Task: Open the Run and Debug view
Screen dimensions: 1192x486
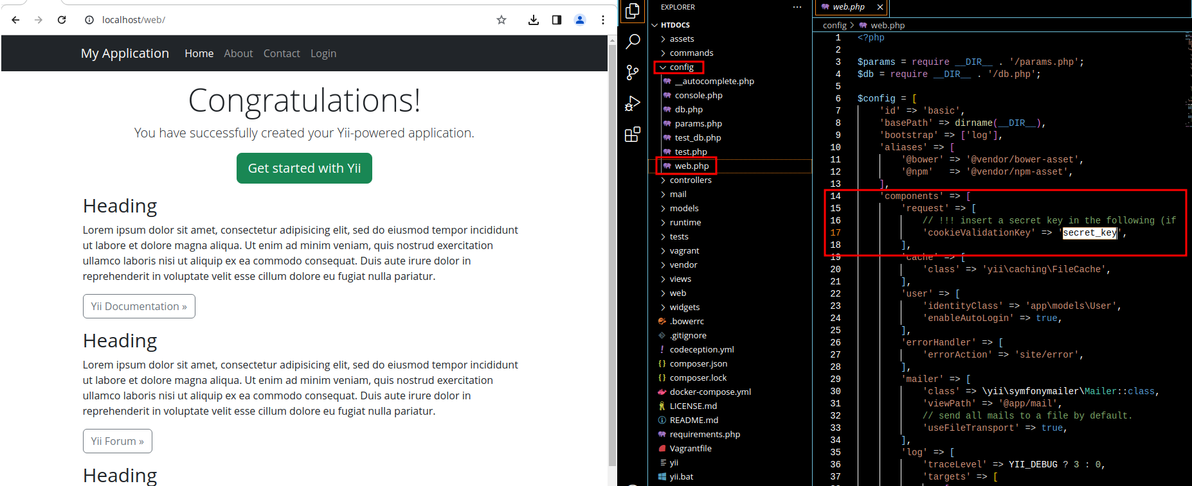Action: coord(633,103)
